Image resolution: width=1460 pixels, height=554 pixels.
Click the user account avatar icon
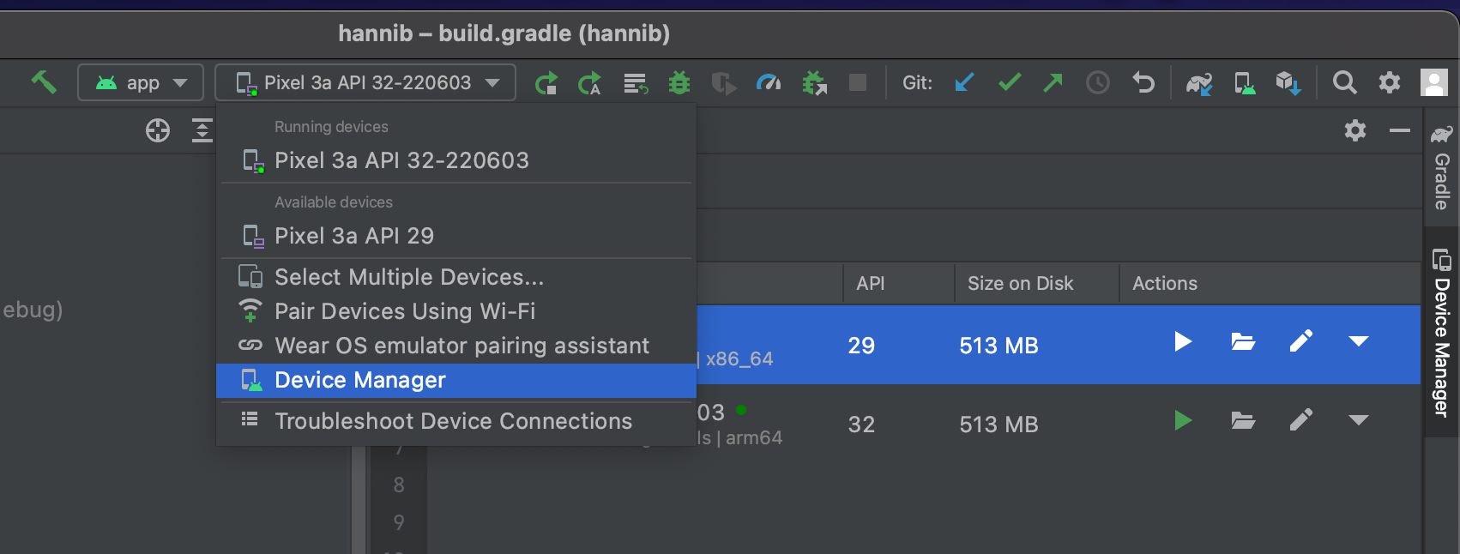(x=1434, y=82)
